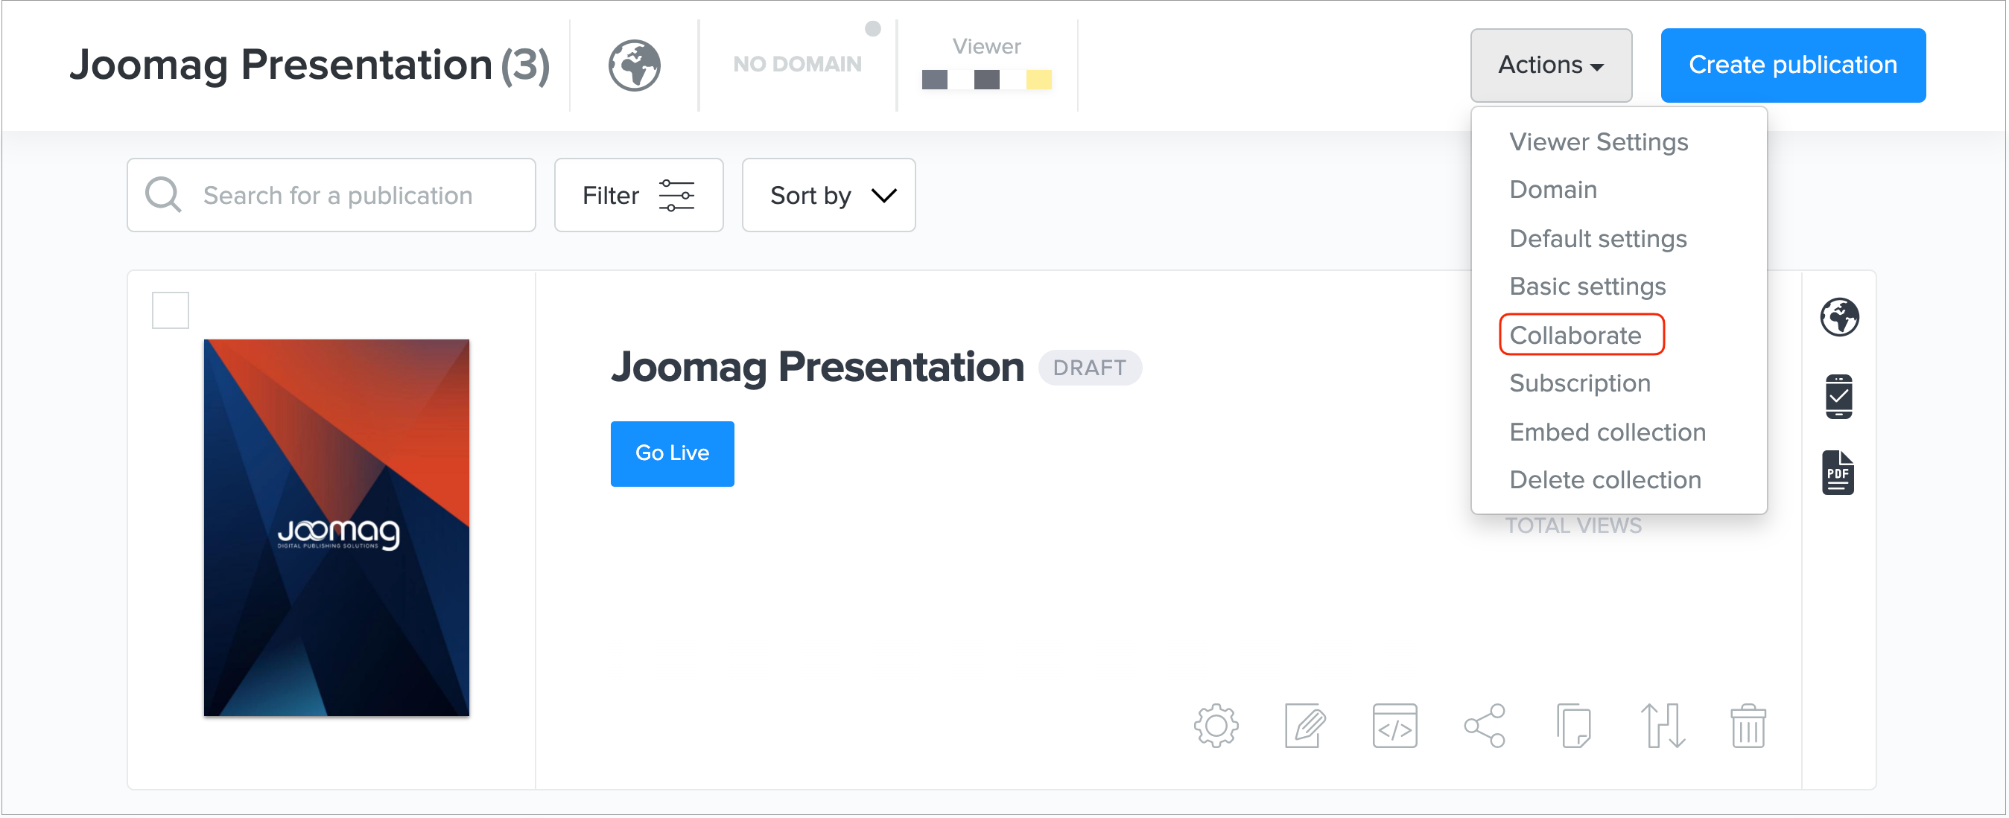Screen dimensions: 2009x818
Task: Click the NO DOMAIN status indicator
Action: pos(797,64)
